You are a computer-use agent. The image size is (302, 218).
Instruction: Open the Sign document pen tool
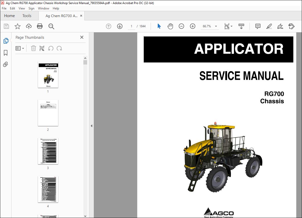[280, 26]
